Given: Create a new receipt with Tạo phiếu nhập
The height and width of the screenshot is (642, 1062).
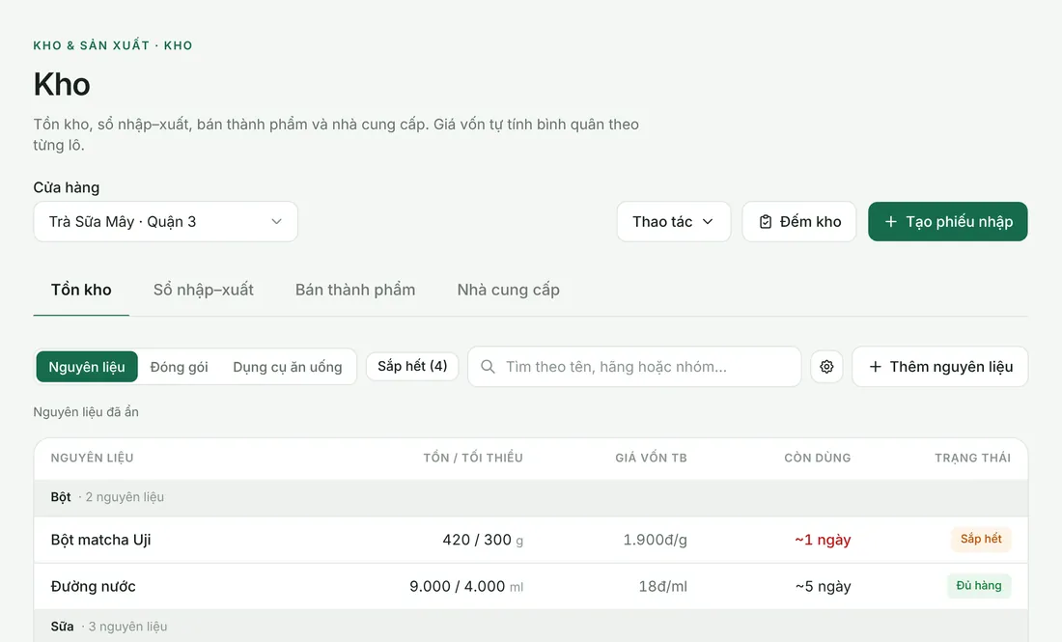Looking at the screenshot, I should [x=947, y=221].
